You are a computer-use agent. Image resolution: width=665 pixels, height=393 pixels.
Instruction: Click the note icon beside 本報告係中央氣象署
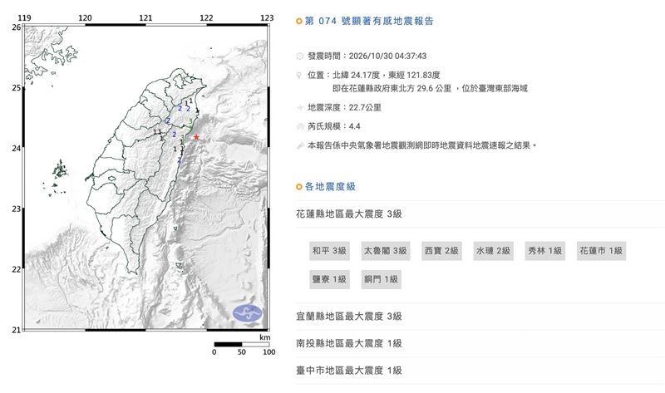pyautogui.click(x=300, y=145)
